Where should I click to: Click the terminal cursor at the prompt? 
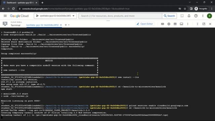click(2, 118)
